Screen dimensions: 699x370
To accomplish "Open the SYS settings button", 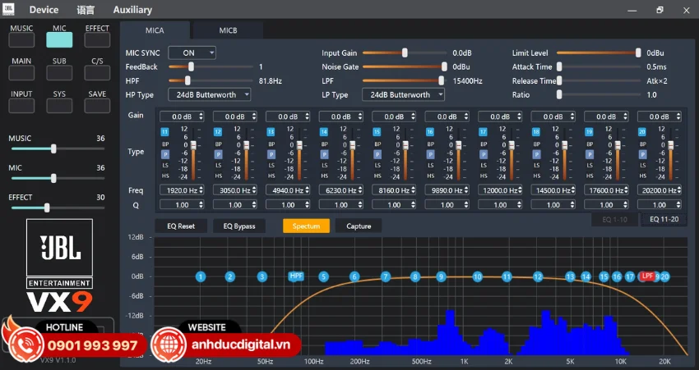I will coord(59,106).
